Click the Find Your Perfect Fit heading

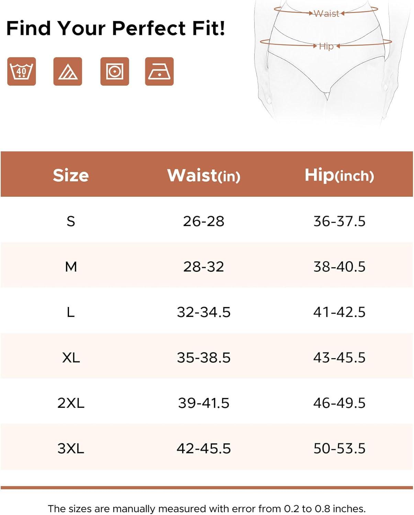coord(116,28)
